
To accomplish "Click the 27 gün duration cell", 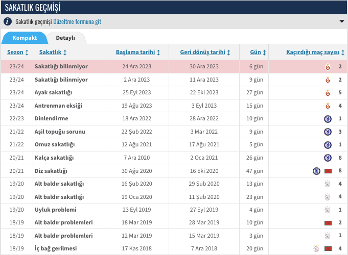I will [254, 93].
